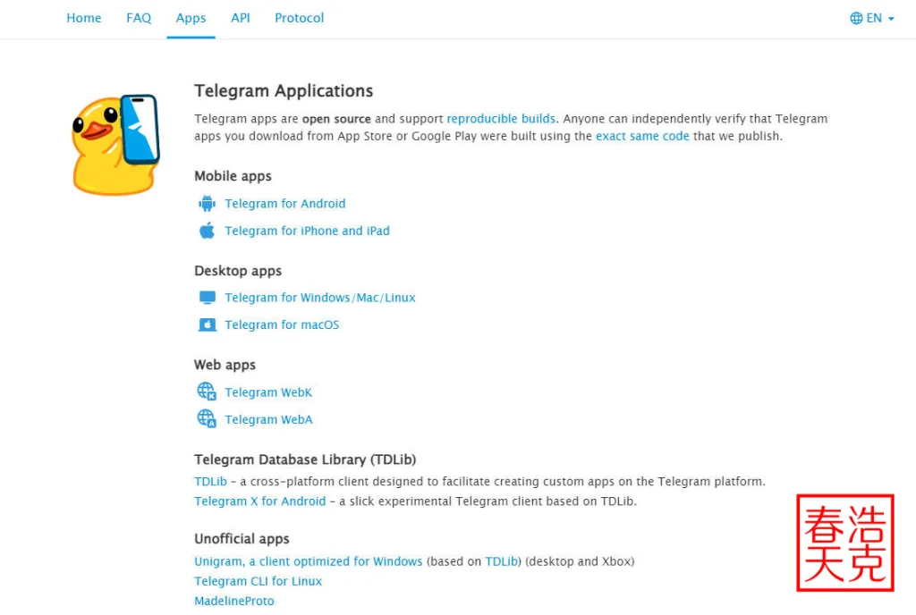Click the globe icon beside EN
The width and height of the screenshot is (916, 615).
[x=856, y=18]
